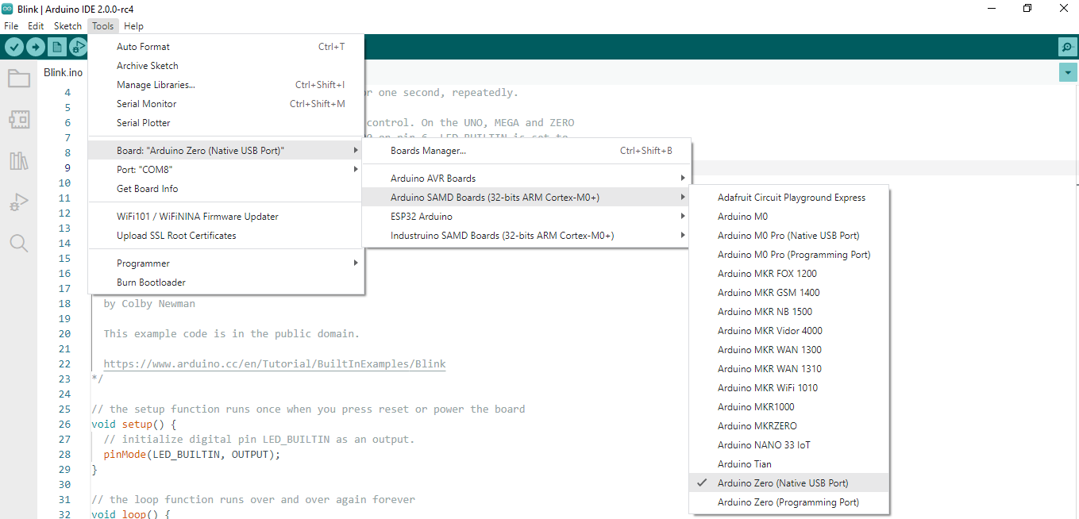Select Archive Sketch
The image size is (1079, 519).
click(x=225, y=66)
